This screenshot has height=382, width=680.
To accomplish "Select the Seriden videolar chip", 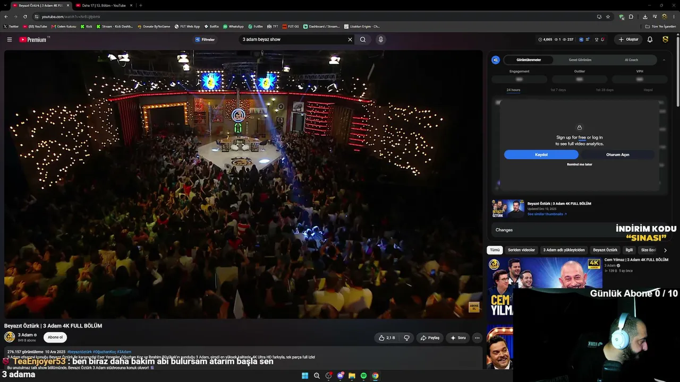I will pyautogui.click(x=521, y=250).
